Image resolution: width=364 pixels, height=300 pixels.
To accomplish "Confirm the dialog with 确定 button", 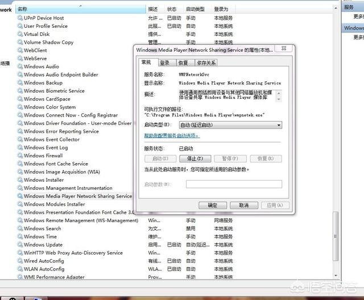I will coord(213,205).
